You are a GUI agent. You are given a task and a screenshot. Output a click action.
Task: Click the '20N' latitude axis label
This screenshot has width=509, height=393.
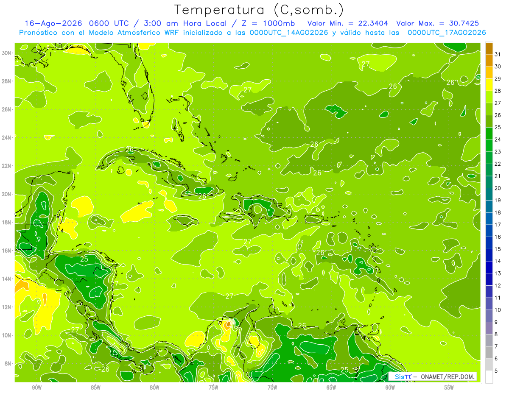click(x=7, y=194)
